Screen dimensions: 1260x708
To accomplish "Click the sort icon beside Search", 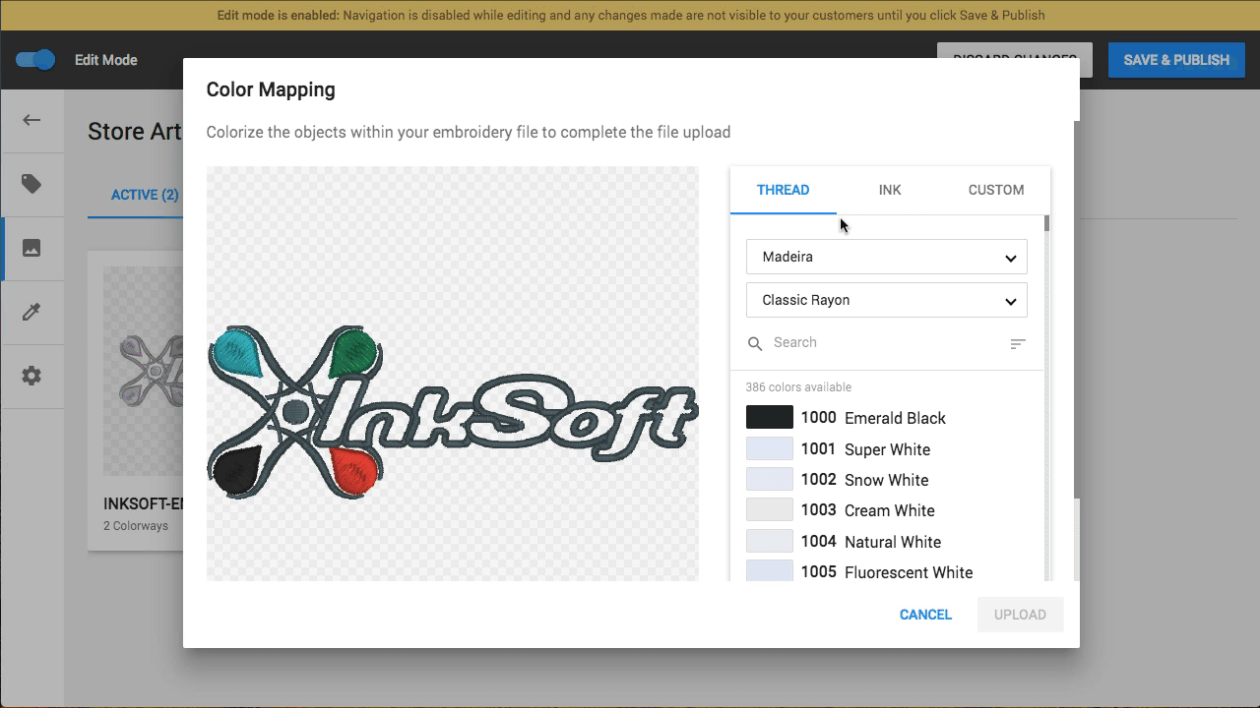I will click(x=1018, y=343).
